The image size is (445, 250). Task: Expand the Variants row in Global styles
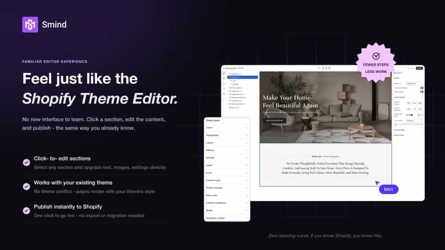(227, 158)
